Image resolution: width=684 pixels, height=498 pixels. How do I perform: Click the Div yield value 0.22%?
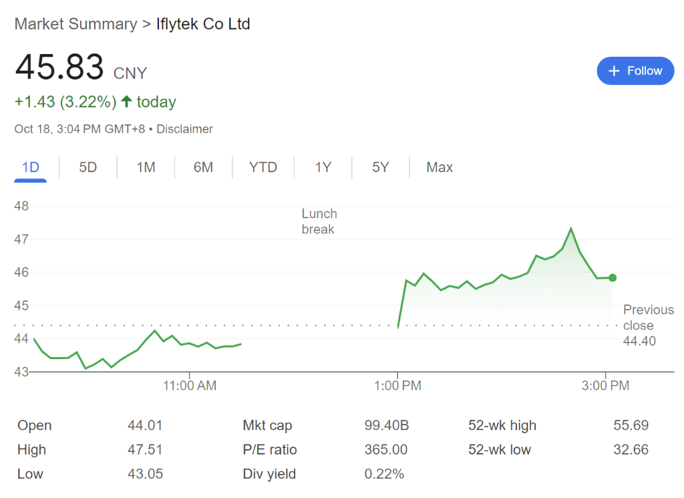coord(384,474)
